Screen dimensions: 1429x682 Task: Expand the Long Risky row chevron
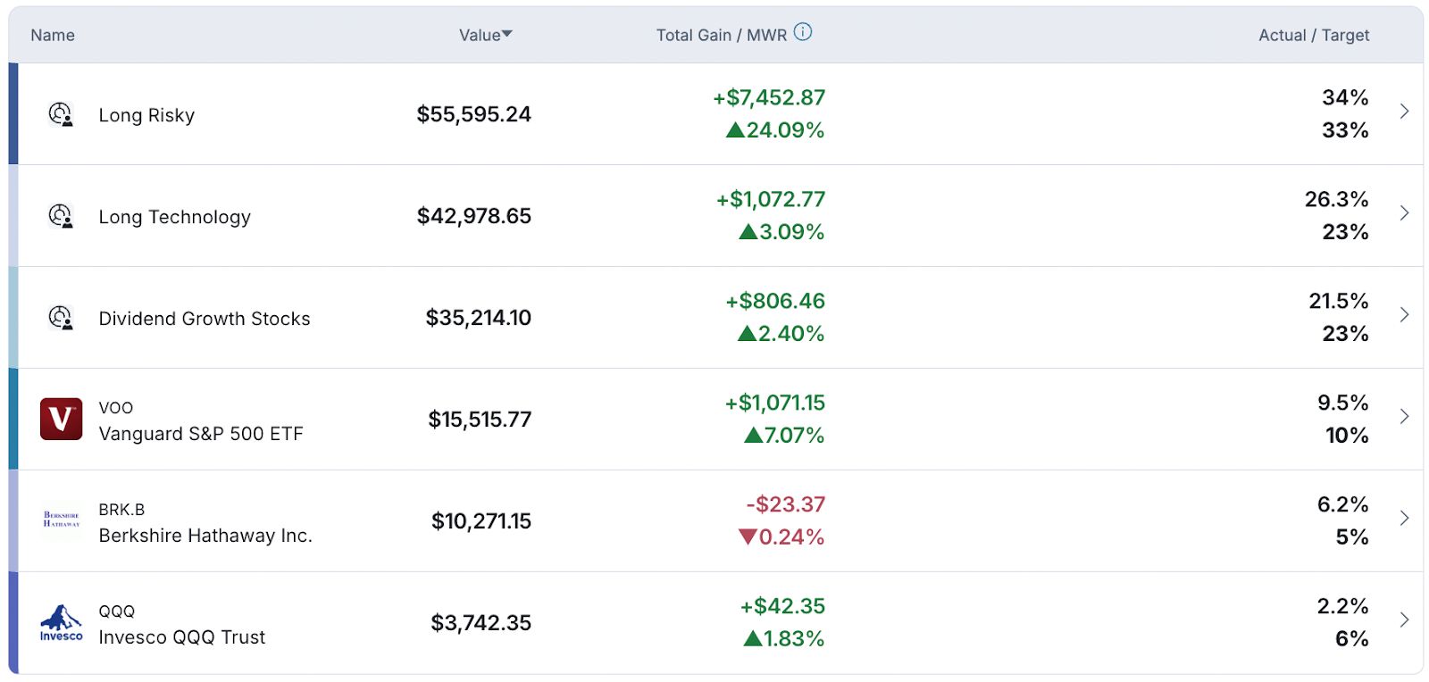(1404, 111)
